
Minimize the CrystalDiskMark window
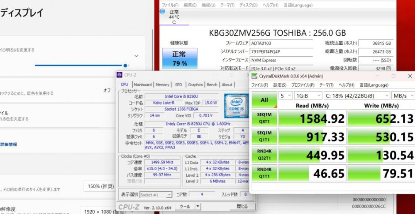pyautogui.click(x=377, y=76)
